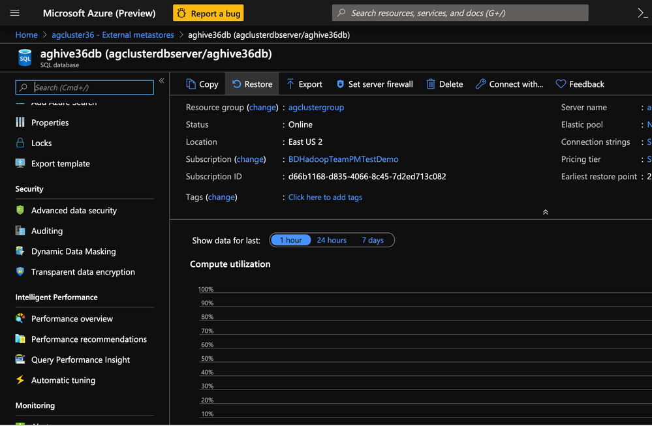Click the Report a bug button
Screen dimensions: 652x426
pos(209,13)
